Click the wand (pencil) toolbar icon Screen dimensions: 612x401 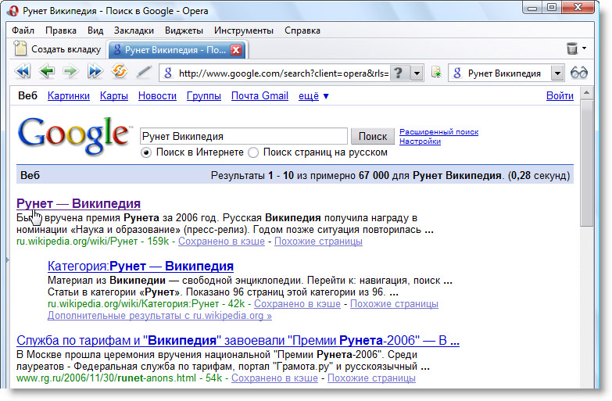click(144, 72)
